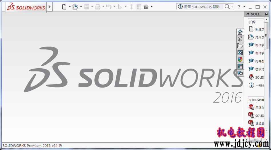Switch to the Appearances color ball tab
271x150 pixels.
[240, 59]
